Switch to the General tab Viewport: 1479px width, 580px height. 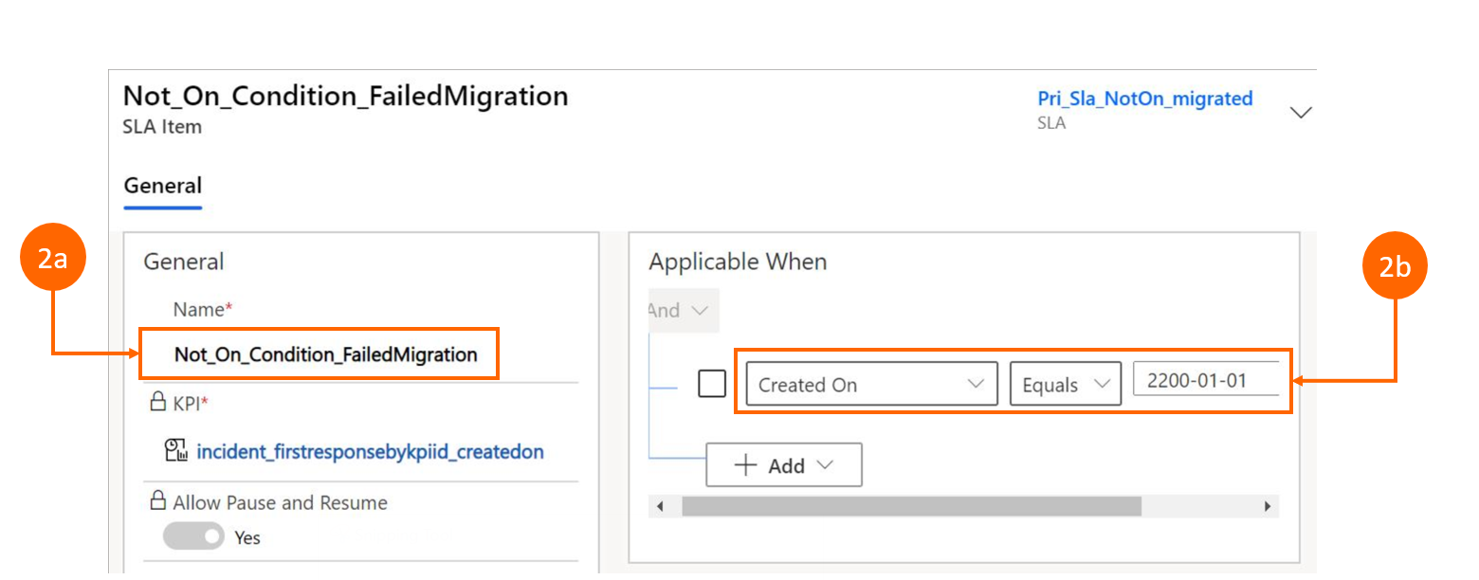pyautogui.click(x=163, y=186)
